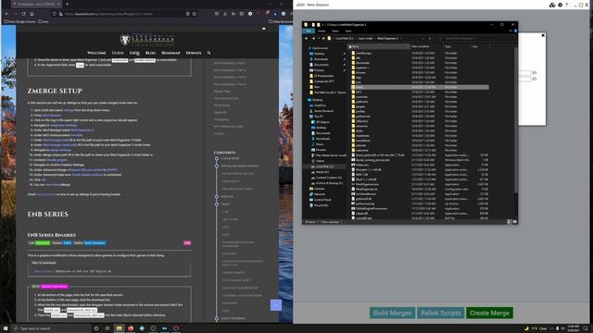The height and width of the screenshot is (333, 593).
Task: Open Blog in website navigation
Action: (150, 53)
